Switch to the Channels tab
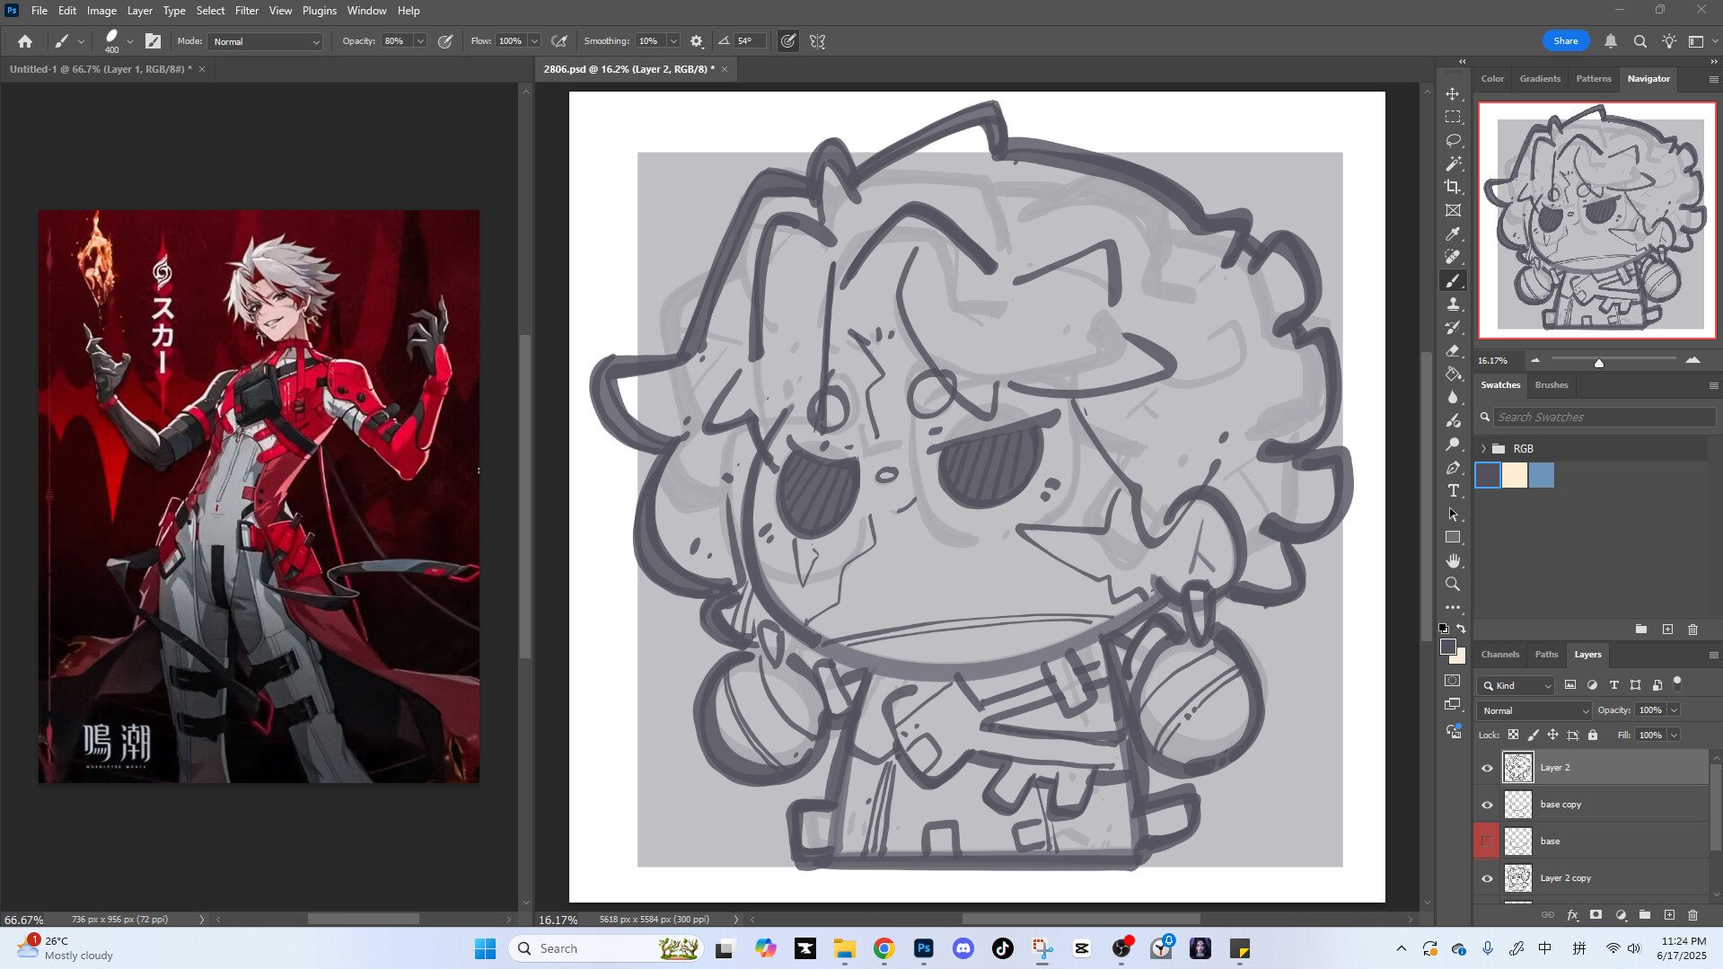Viewport: 1723px width, 969px height. pyautogui.click(x=1499, y=655)
